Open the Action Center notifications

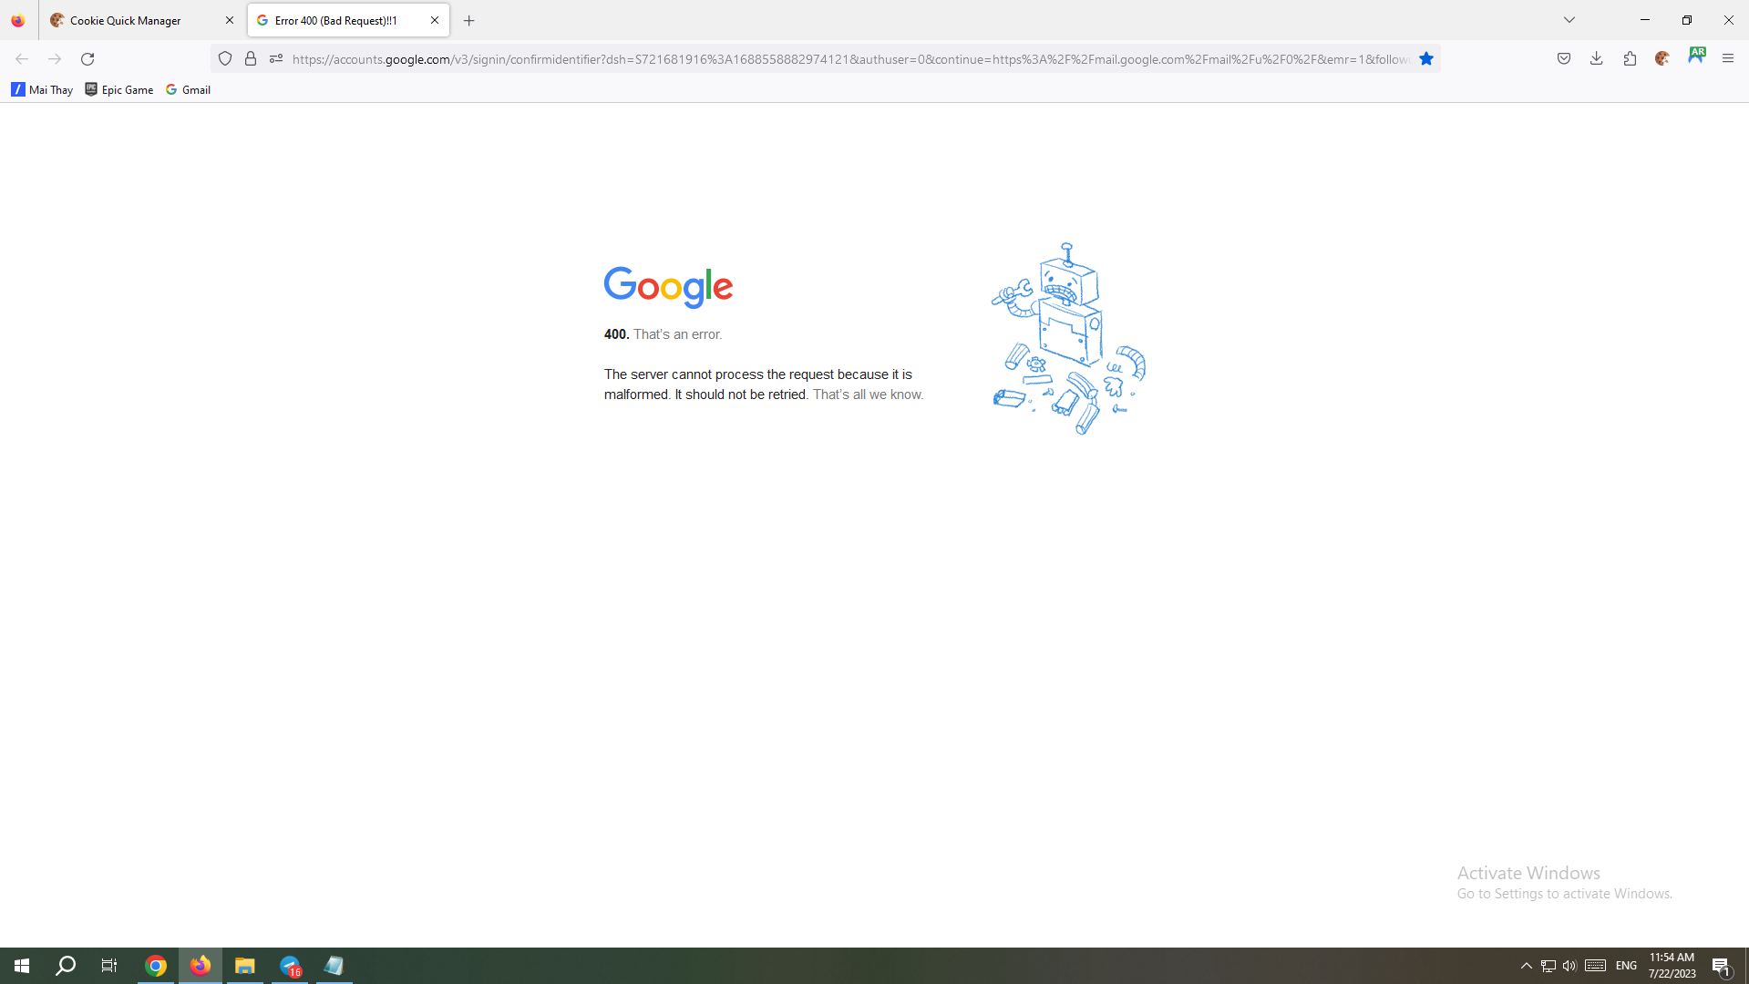[1722, 966]
